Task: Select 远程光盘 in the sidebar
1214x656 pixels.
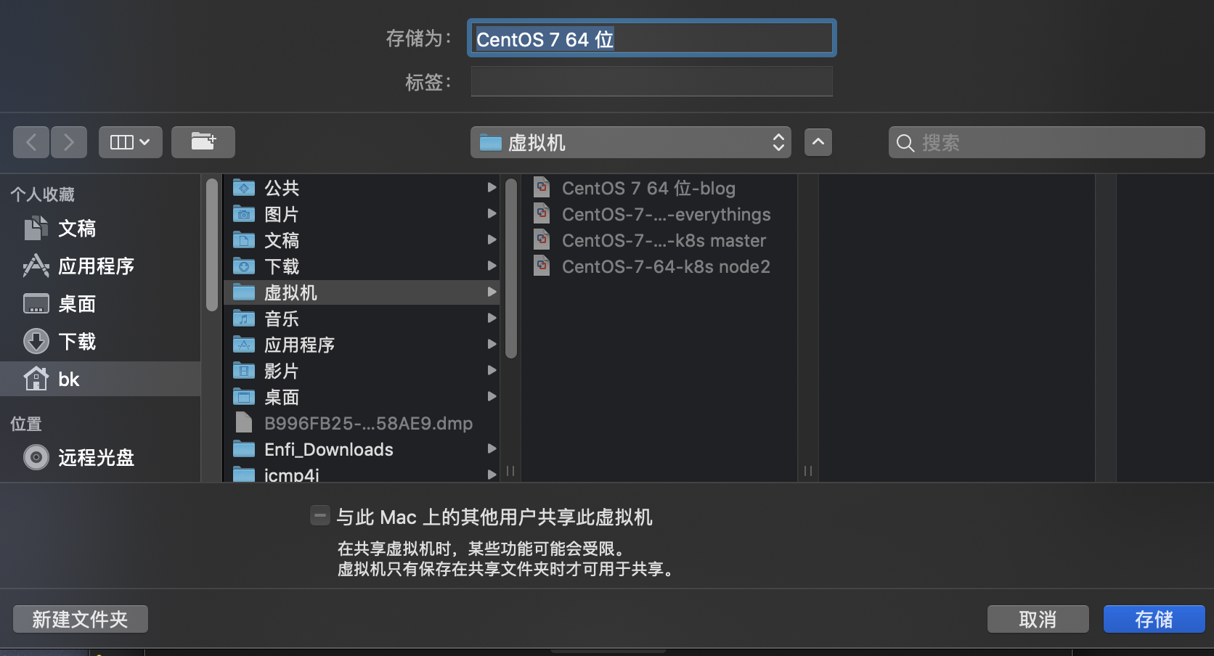Action: 100,458
